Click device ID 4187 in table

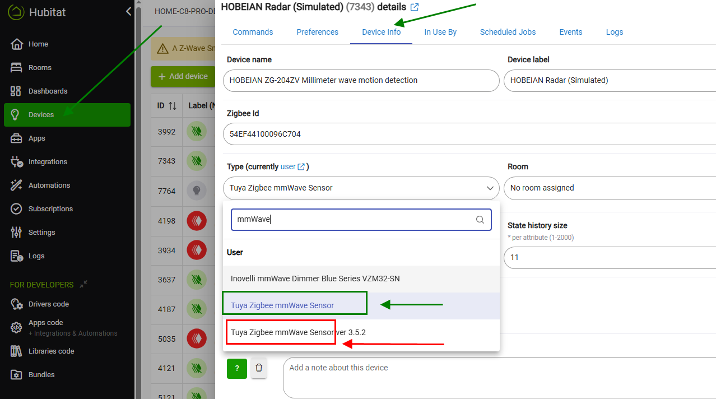click(x=166, y=309)
